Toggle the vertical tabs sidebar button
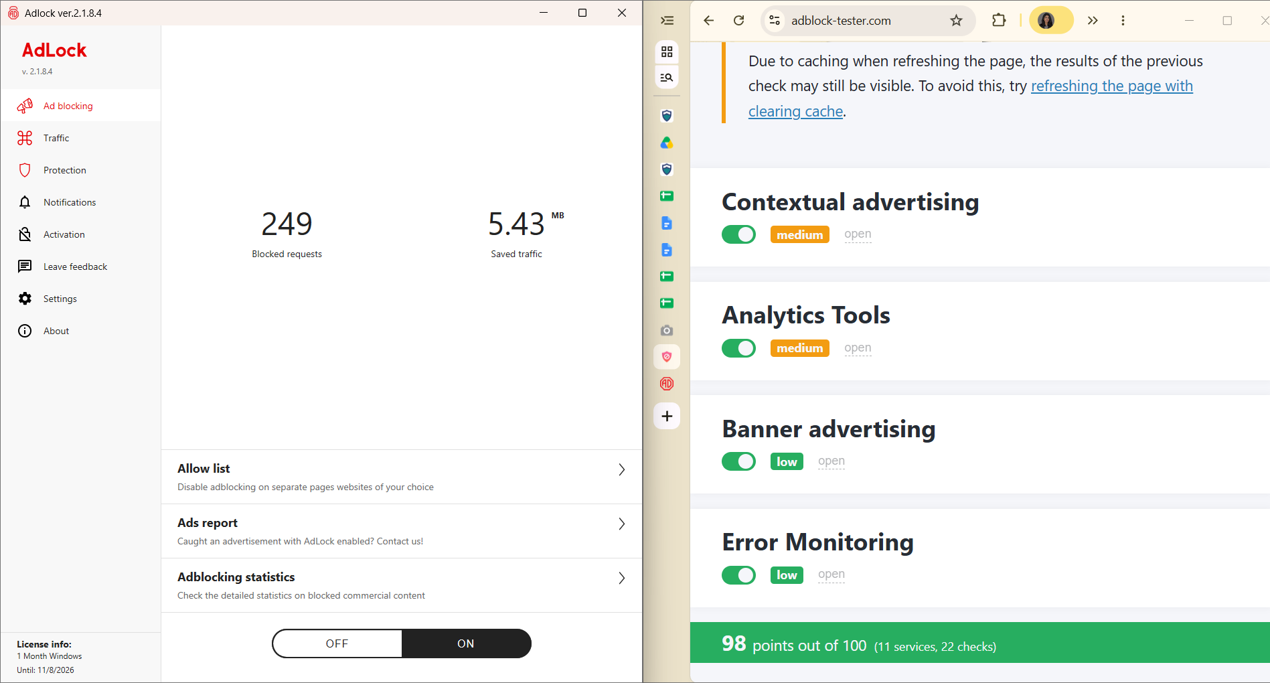This screenshot has width=1270, height=683. click(x=667, y=21)
